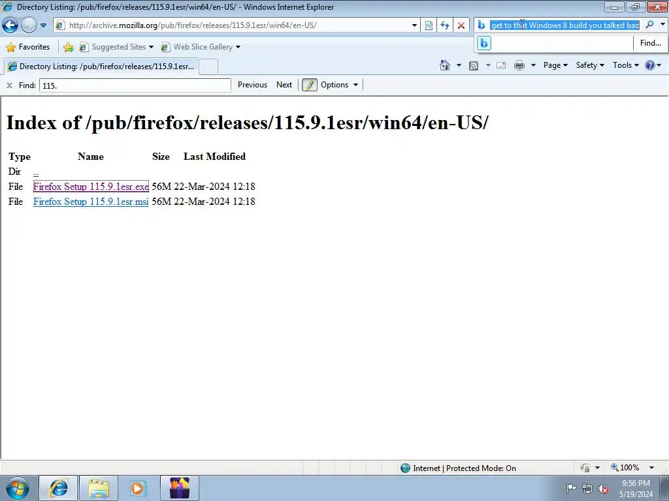
Task: Click the network tray icon
Action: tap(587, 489)
